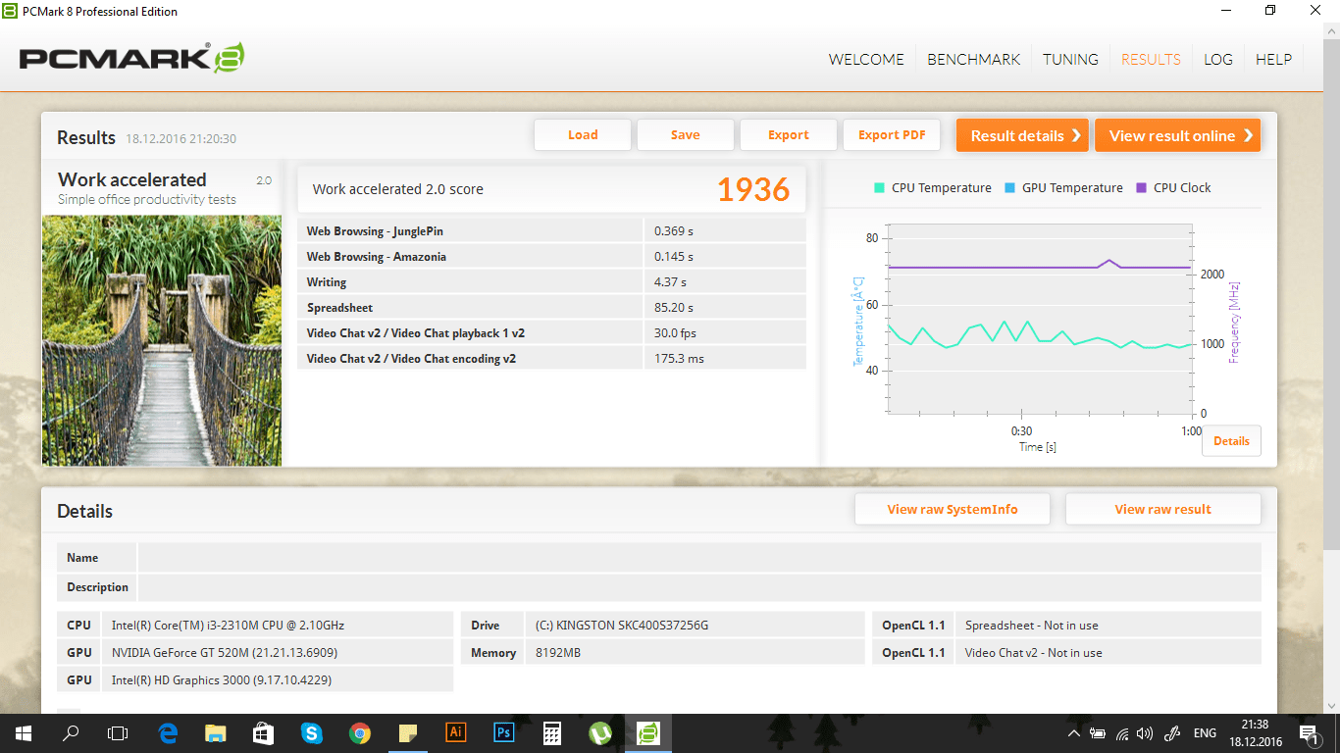Click the PCMark 8 logo
Viewport: 1340px width, 753px height.
[131, 59]
